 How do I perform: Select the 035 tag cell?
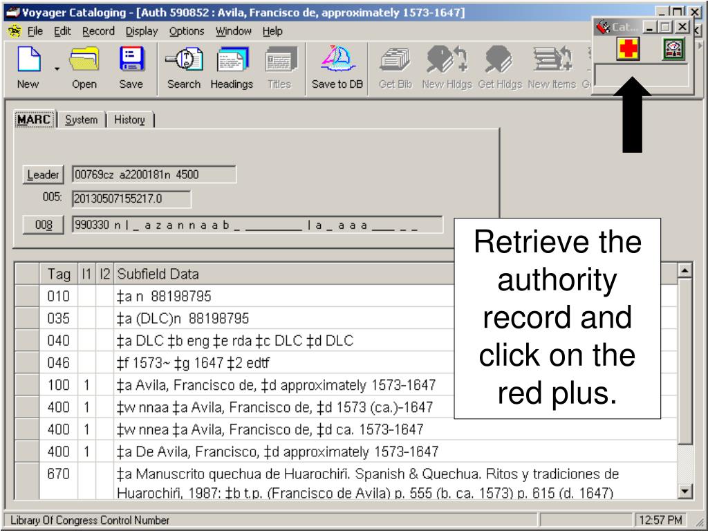[59, 318]
